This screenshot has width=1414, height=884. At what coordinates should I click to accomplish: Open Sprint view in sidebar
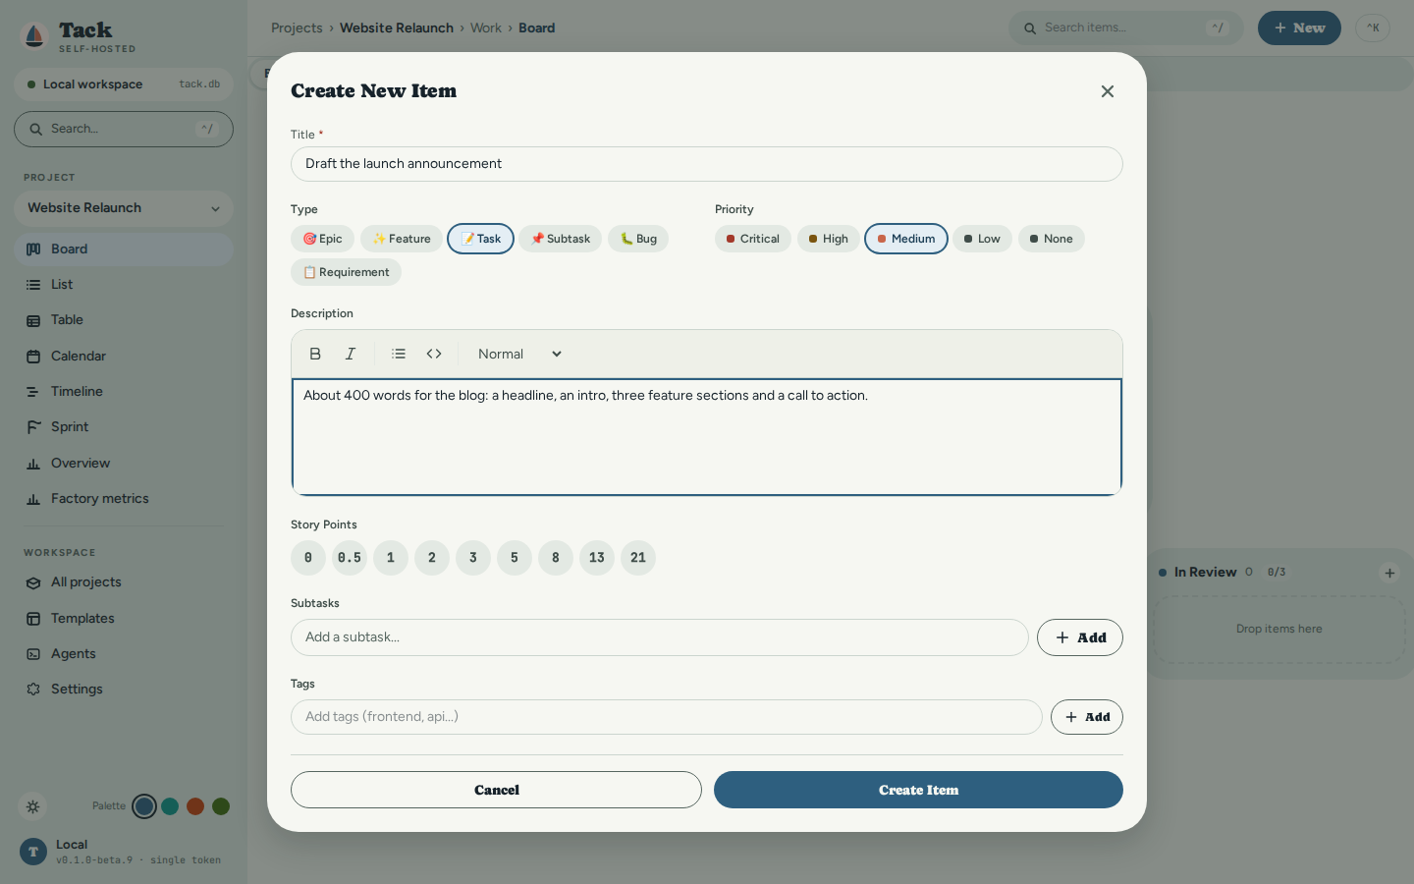[x=124, y=427]
